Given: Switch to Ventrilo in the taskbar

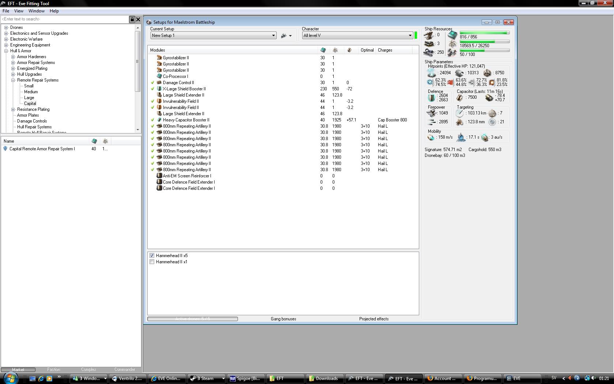Looking at the screenshot, I should pyautogui.click(x=128, y=379).
